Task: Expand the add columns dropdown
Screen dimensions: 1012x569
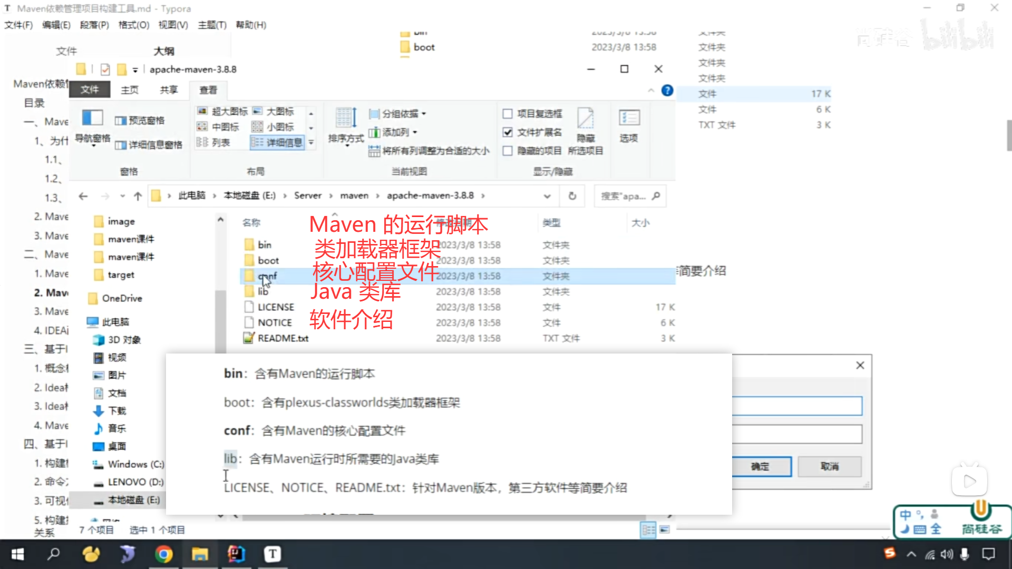Action: click(x=393, y=132)
